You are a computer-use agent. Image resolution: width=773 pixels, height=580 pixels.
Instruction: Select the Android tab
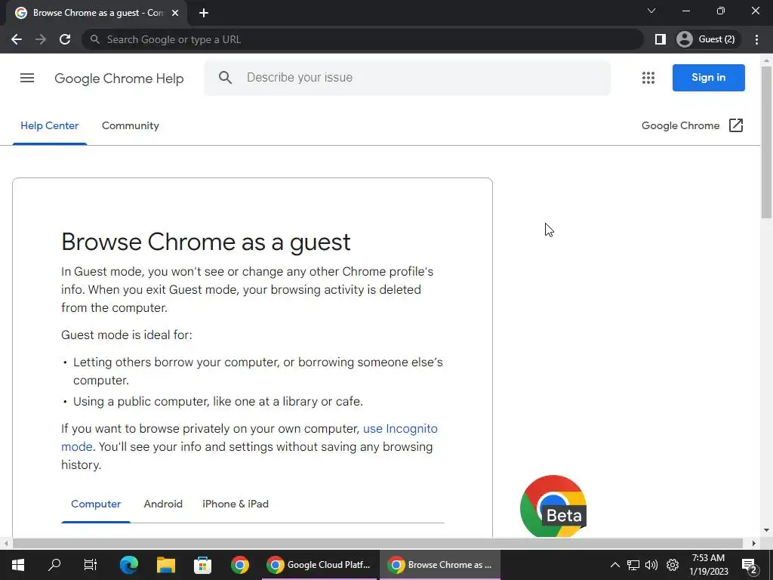pyautogui.click(x=163, y=504)
